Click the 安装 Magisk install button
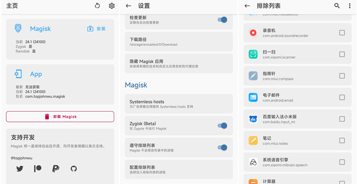Image resolution: width=357 pixels, height=184 pixels. coord(96,29)
